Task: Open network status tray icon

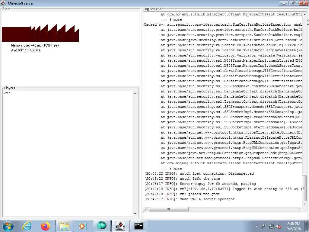Action: point(271,227)
